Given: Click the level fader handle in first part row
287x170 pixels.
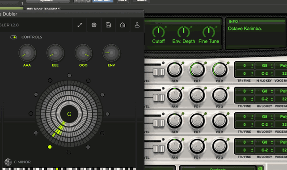Looking at the screenshot, I should 159,72.
